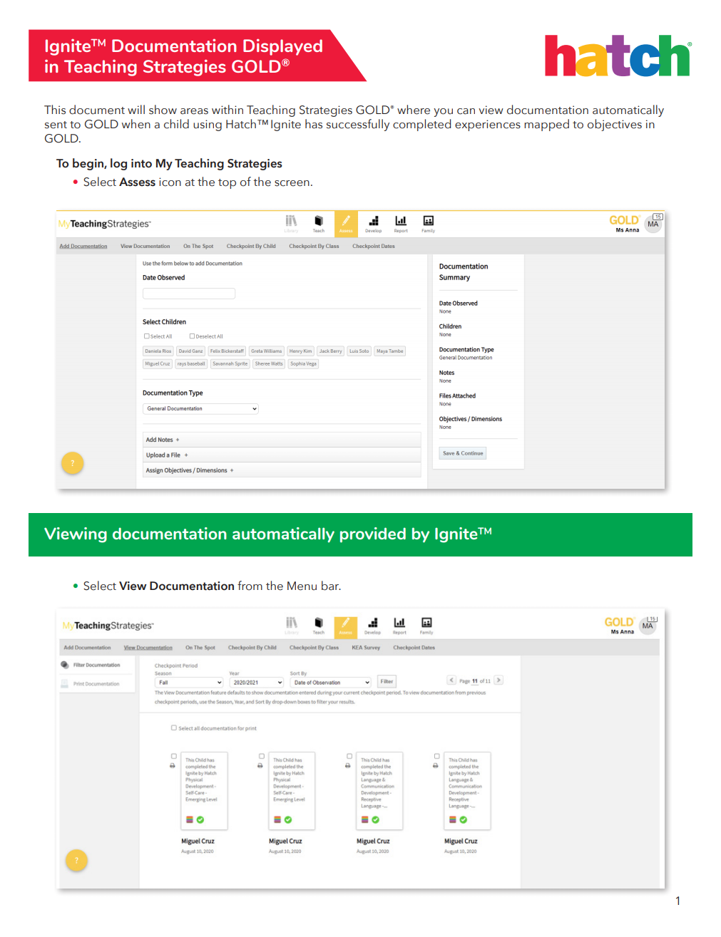The width and height of the screenshot is (721, 937).
Task: Open the Report icon on View Documentation page
Action: coord(399,626)
